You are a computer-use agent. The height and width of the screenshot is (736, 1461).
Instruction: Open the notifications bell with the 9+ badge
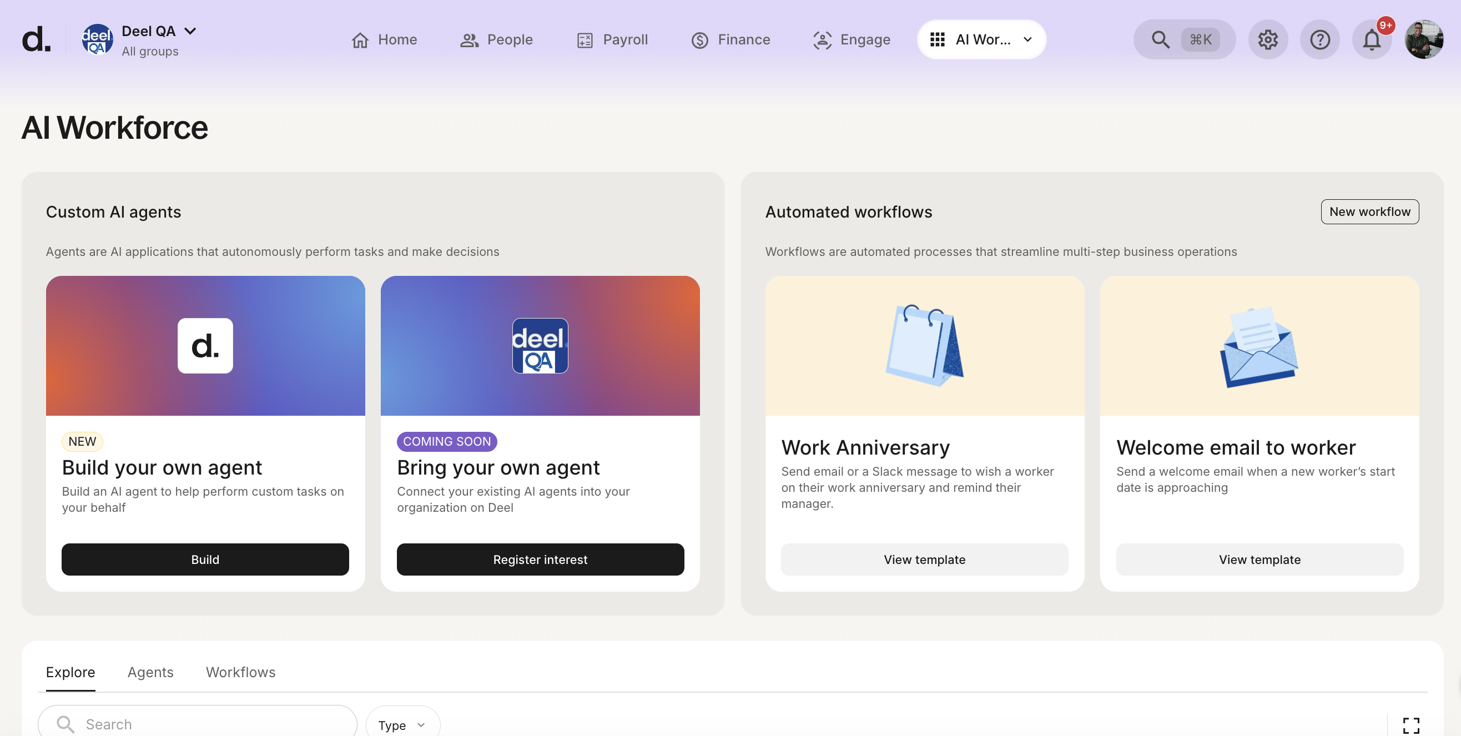[1372, 39]
